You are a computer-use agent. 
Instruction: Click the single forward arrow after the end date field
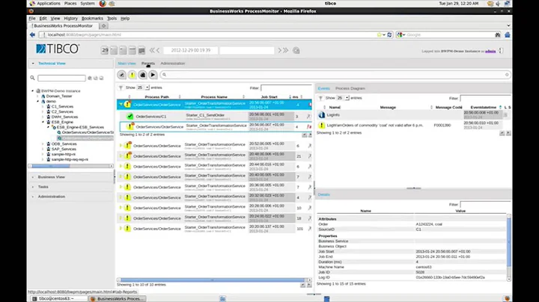click(279, 50)
